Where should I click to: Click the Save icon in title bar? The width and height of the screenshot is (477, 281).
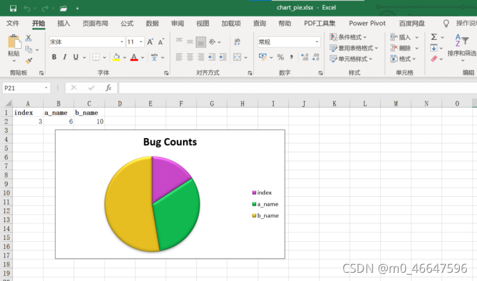pyautogui.click(x=13, y=8)
